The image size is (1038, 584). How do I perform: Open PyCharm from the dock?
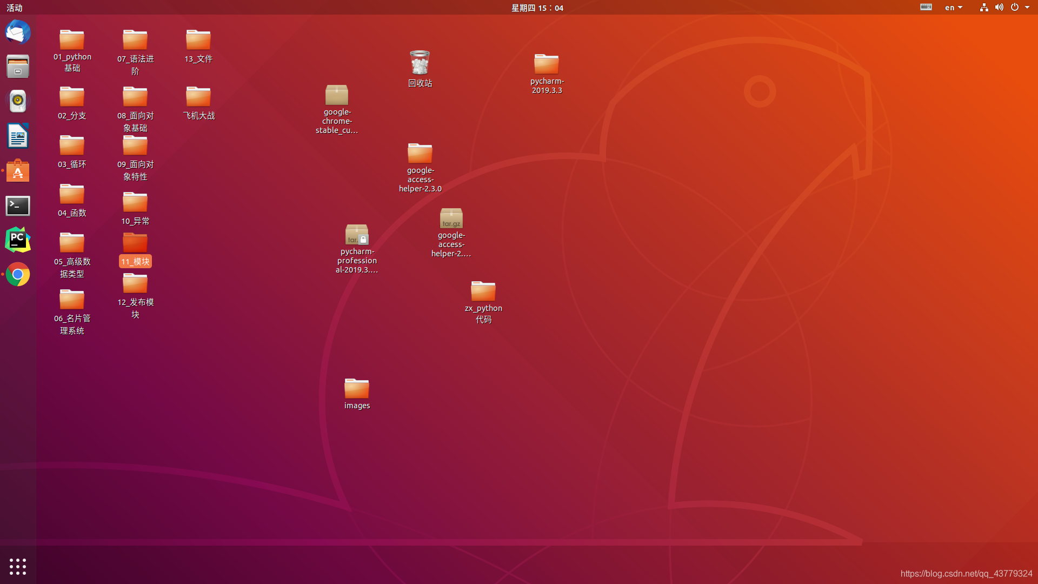point(18,240)
